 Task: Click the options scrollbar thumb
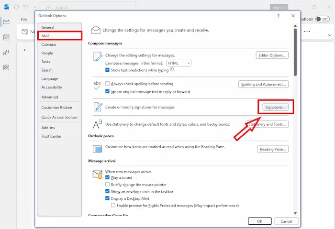tap(295, 52)
